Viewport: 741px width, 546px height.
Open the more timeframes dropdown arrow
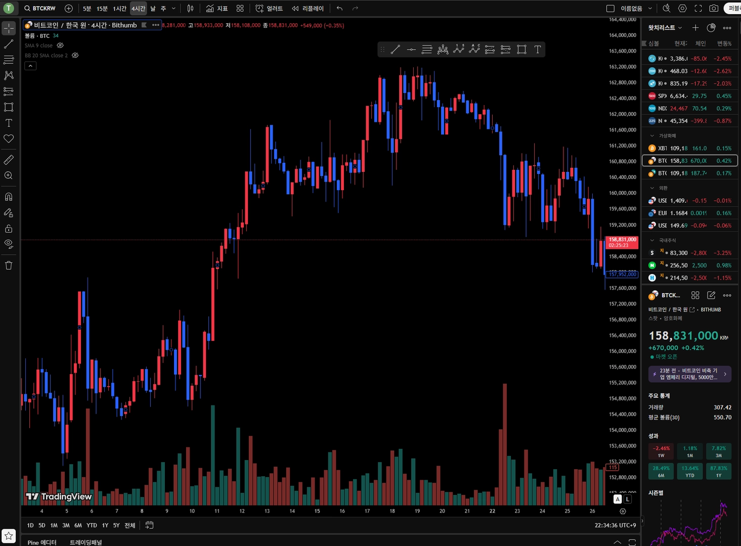173,9
